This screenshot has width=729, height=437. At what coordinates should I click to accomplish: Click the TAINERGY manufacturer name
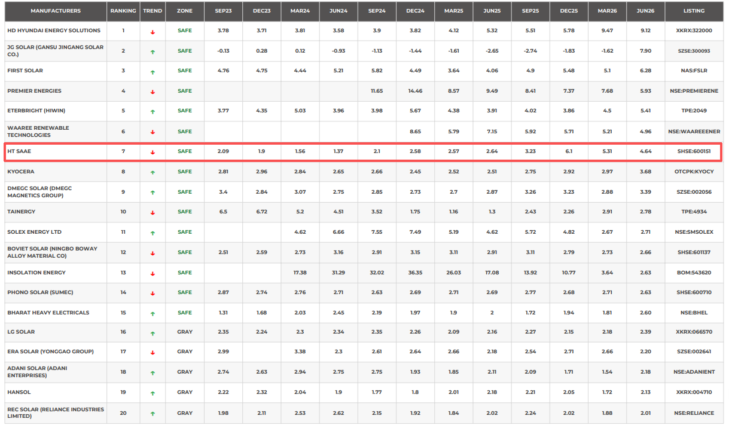point(22,212)
